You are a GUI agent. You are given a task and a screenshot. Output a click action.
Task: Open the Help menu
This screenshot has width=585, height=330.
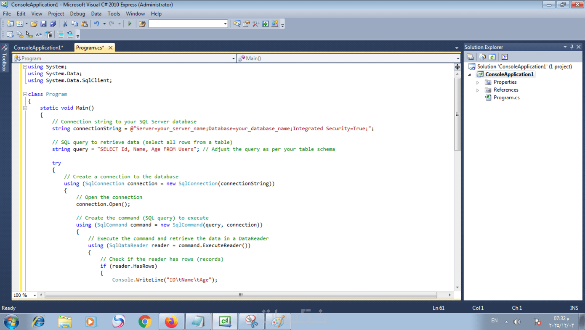point(156,13)
